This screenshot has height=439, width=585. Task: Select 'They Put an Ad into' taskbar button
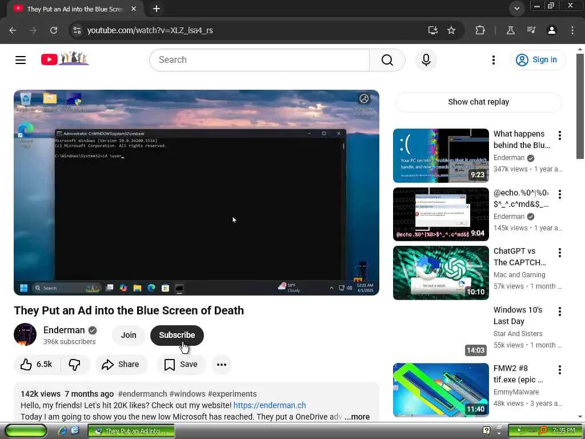131,431
